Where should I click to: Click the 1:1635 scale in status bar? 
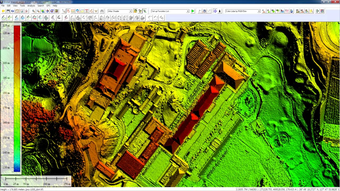(x=240, y=189)
